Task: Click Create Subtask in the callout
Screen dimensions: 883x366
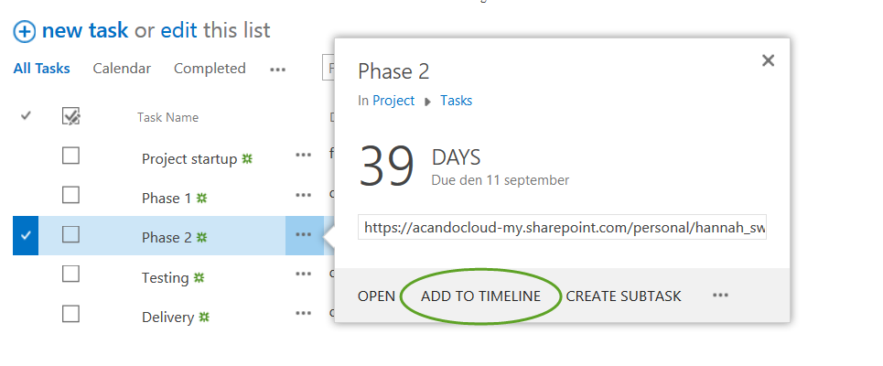Action: click(x=623, y=296)
